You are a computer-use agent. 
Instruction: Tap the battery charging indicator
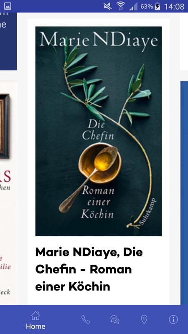[158, 6]
